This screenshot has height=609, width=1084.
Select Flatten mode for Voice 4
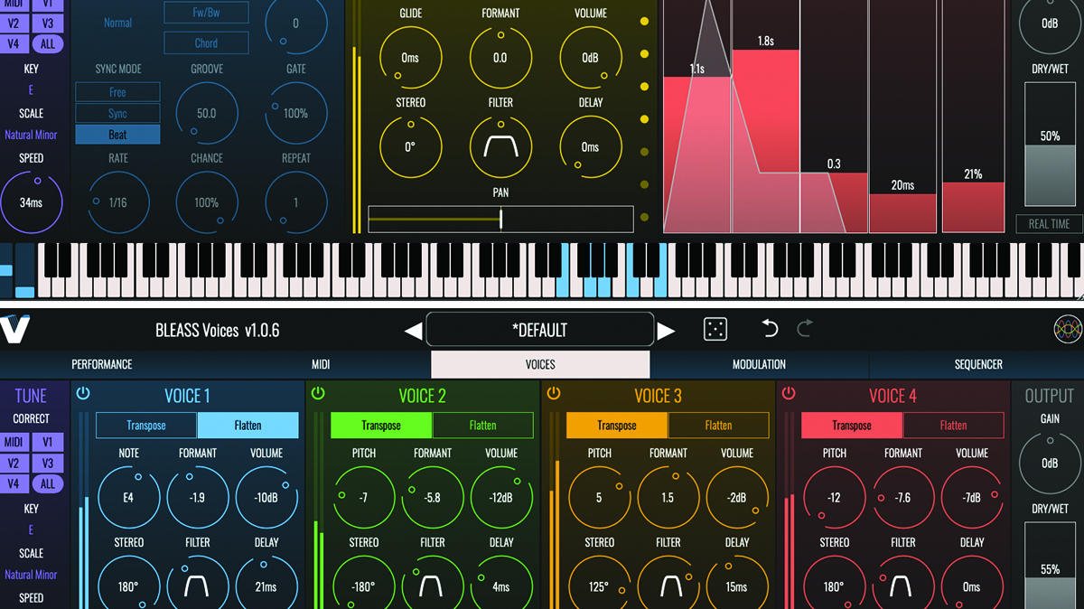coord(953,426)
